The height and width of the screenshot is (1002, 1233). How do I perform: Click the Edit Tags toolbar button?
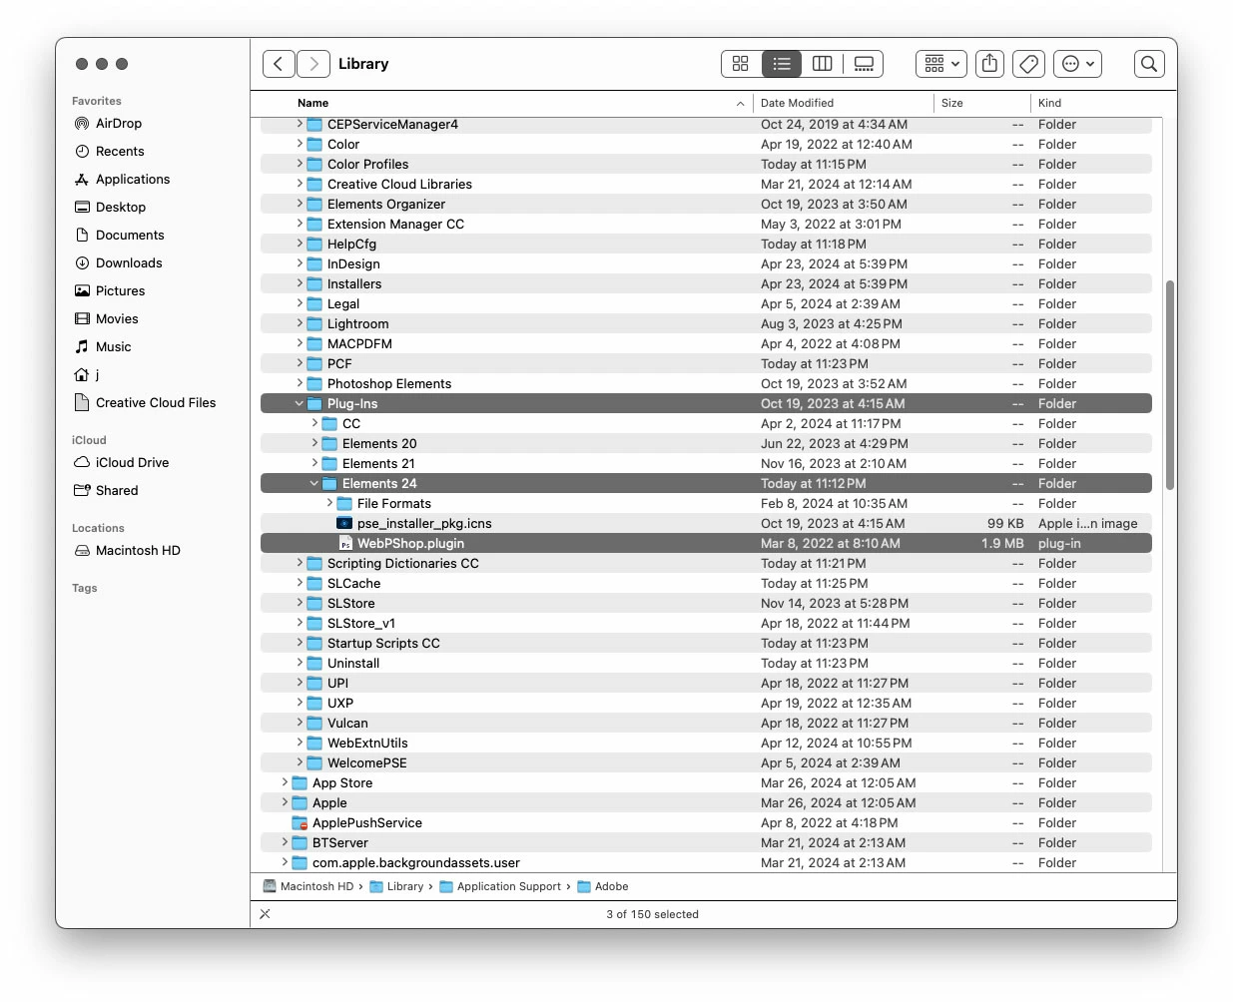[1028, 64]
